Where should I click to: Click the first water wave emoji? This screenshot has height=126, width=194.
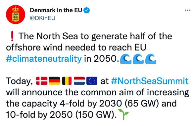pos(126,59)
